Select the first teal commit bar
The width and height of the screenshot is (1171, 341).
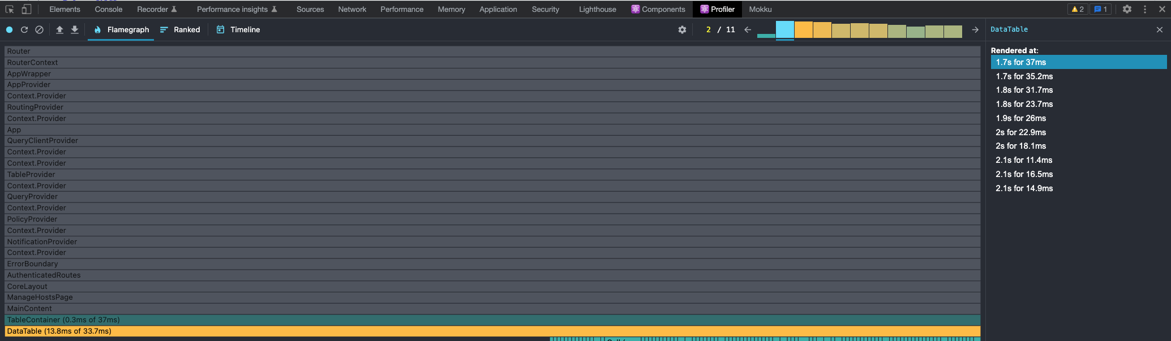766,36
